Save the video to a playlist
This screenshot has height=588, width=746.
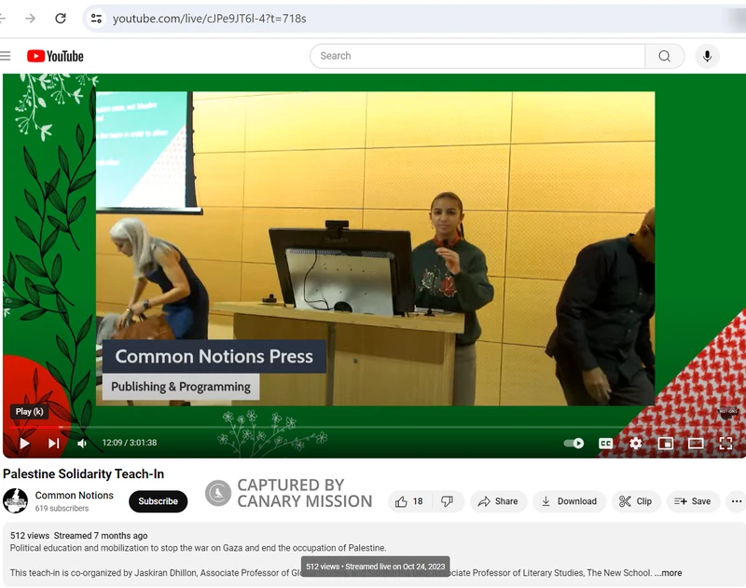point(692,501)
